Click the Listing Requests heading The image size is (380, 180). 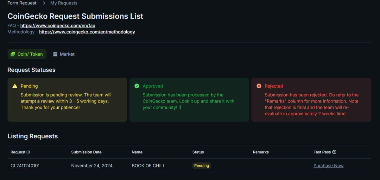33,136
